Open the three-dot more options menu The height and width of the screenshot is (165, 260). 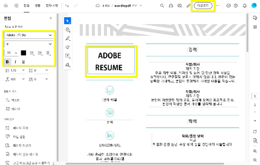218,6
